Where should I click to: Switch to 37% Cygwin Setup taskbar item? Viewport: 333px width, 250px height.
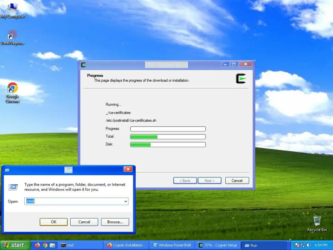click(218, 245)
